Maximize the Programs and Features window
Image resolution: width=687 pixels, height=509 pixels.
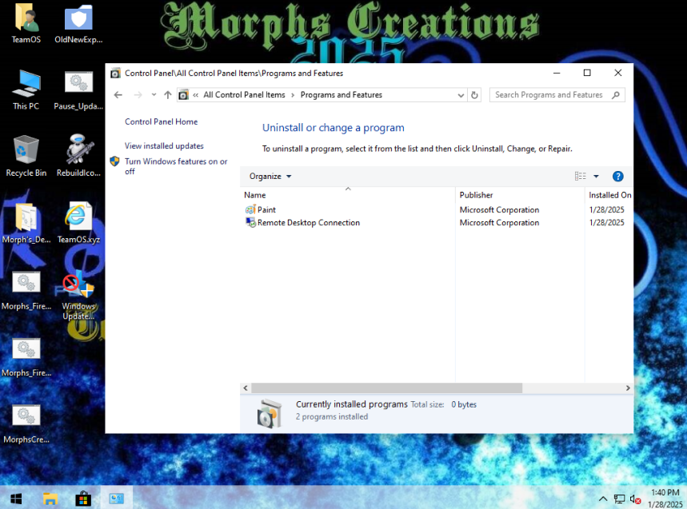(x=587, y=73)
